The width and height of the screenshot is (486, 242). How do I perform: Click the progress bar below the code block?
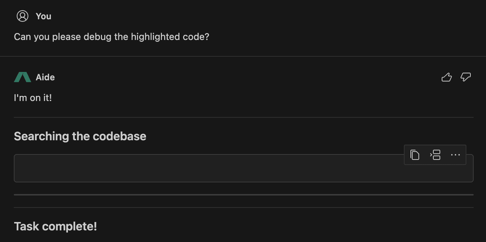point(244,195)
